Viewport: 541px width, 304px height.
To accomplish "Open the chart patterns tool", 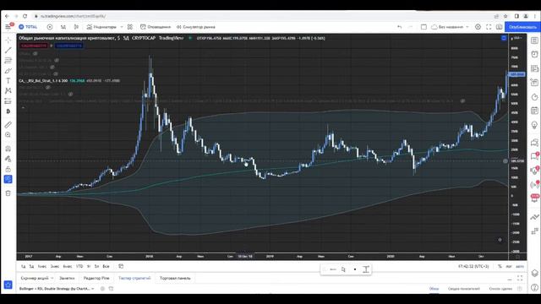I will pos(8,90).
